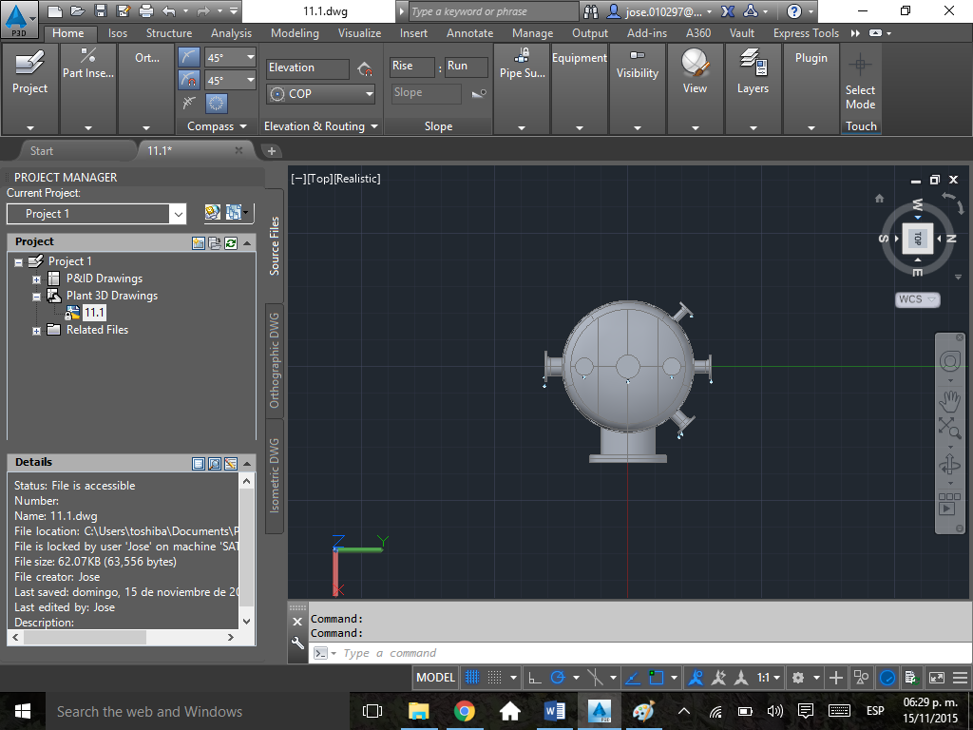Click the New drawing icon
The height and width of the screenshot is (730, 973).
[x=54, y=10]
